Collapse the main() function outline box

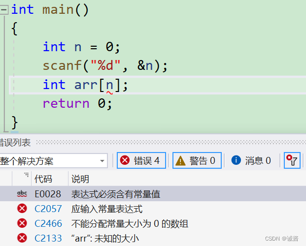click(x=4, y=10)
